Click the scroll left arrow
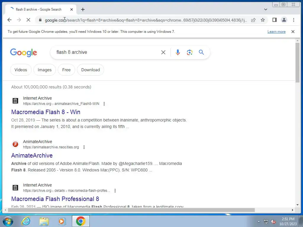Viewport: 303px width, 227px height. (5, 210)
